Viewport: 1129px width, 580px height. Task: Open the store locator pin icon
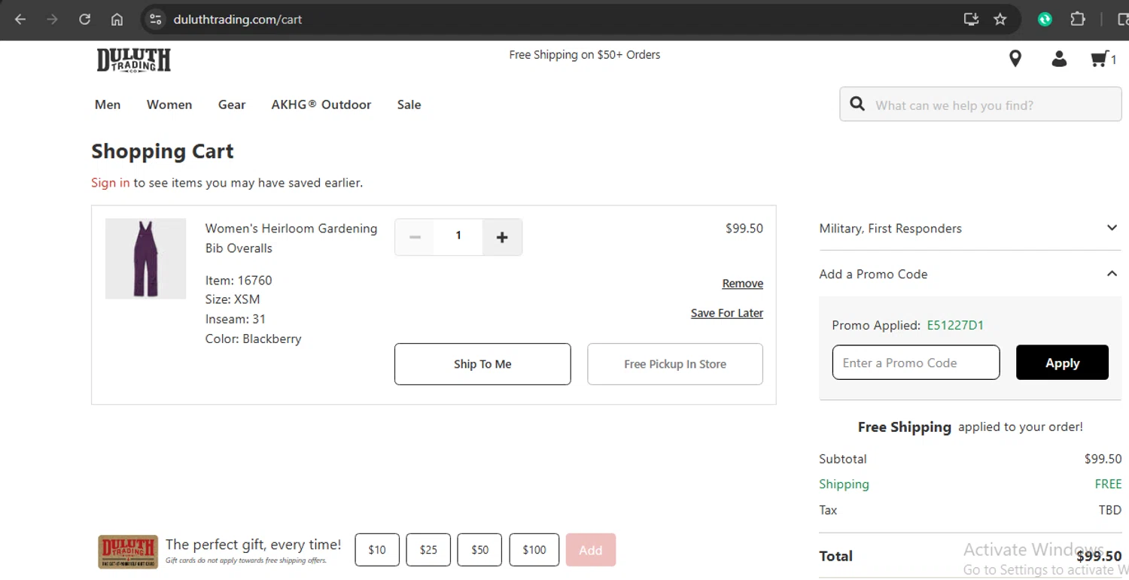point(1015,59)
